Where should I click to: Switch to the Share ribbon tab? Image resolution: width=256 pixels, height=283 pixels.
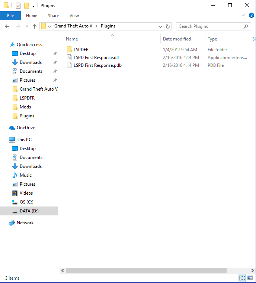click(x=53, y=16)
